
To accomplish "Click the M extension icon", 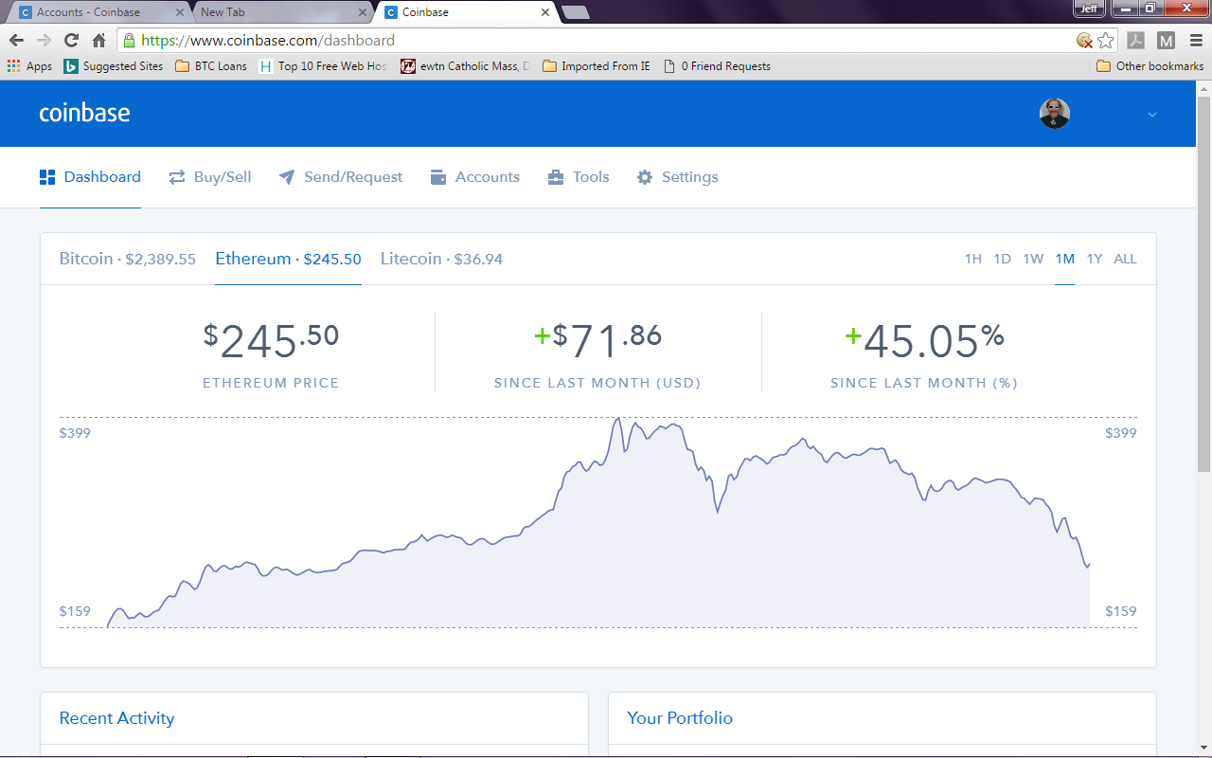I will pyautogui.click(x=1166, y=41).
